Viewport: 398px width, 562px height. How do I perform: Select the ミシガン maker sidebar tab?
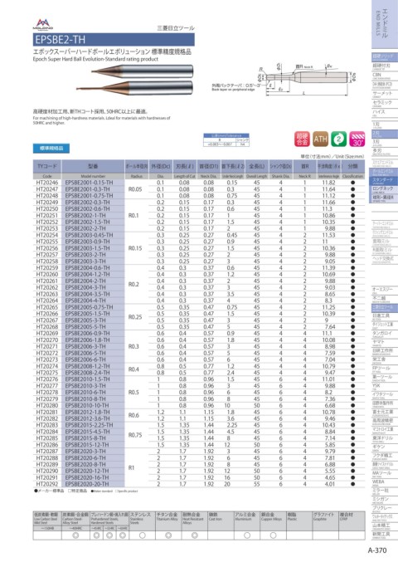pos(385,500)
